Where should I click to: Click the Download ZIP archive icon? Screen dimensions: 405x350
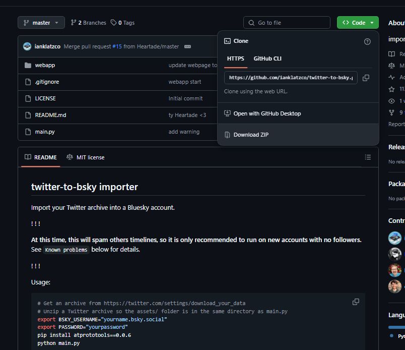tap(227, 135)
